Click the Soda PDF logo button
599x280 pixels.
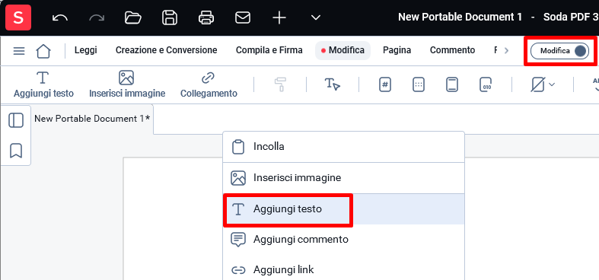coord(18,17)
